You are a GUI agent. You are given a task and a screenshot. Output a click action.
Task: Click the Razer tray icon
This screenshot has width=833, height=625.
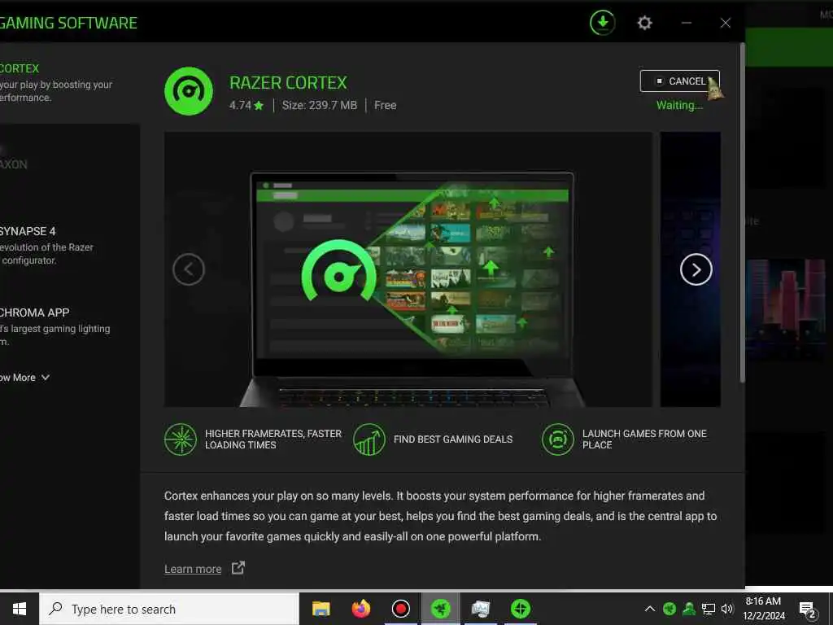click(669, 609)
